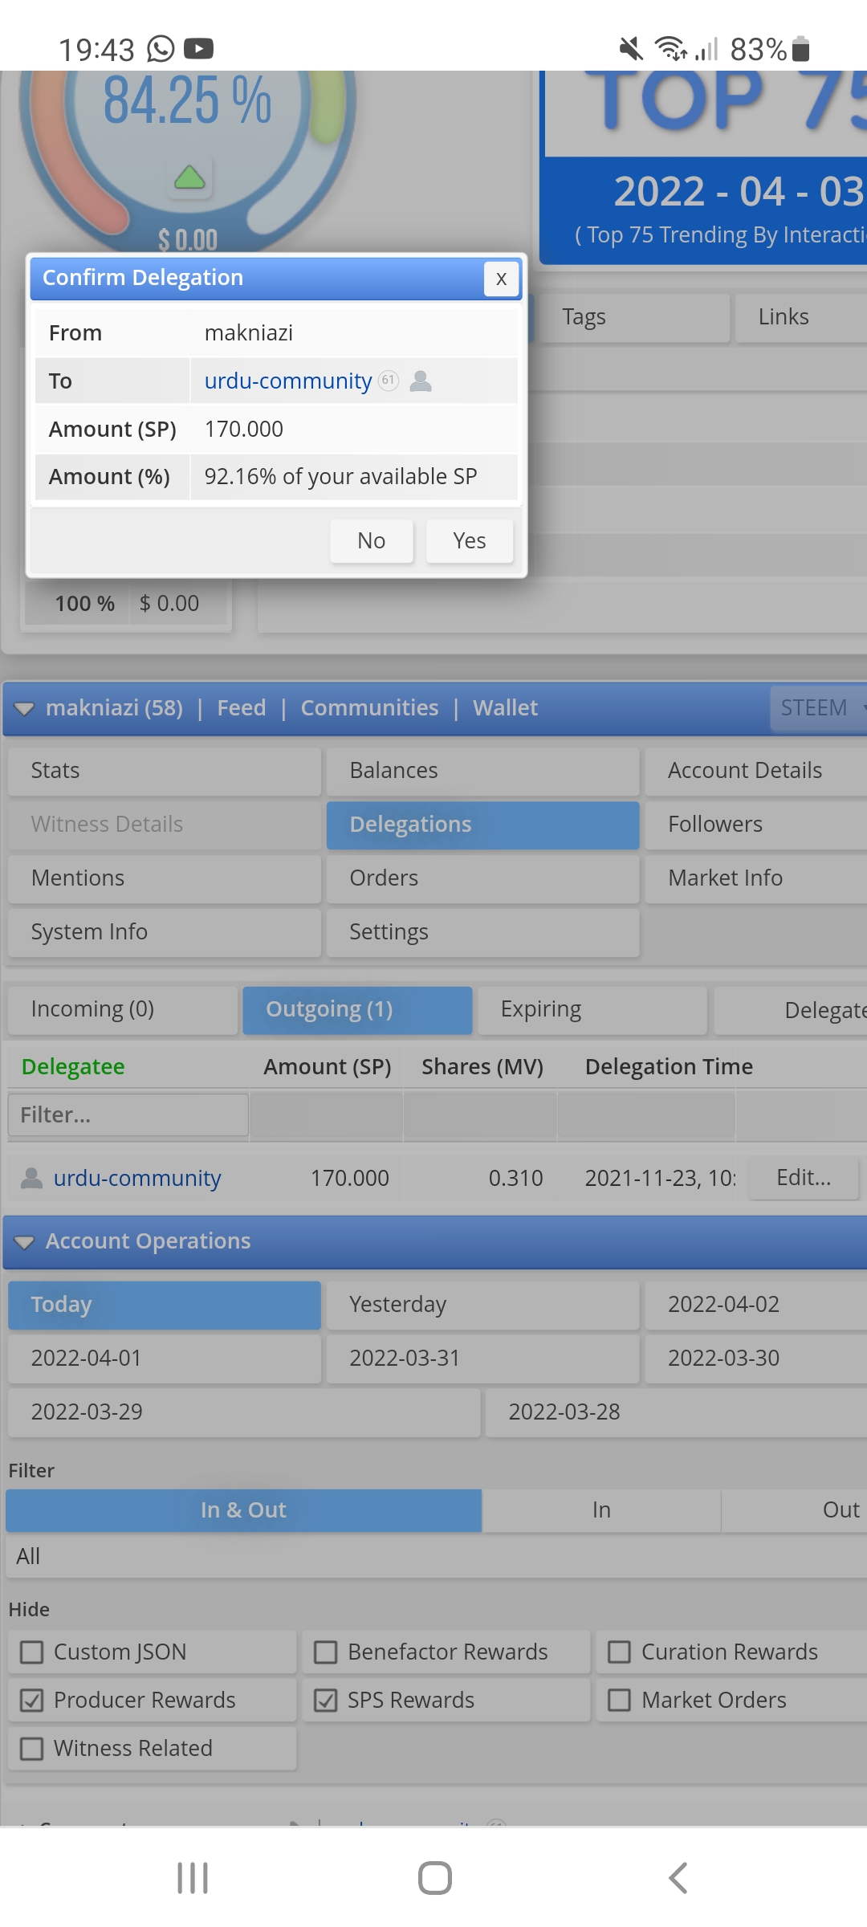Select the Stats tab

[165, 771]
